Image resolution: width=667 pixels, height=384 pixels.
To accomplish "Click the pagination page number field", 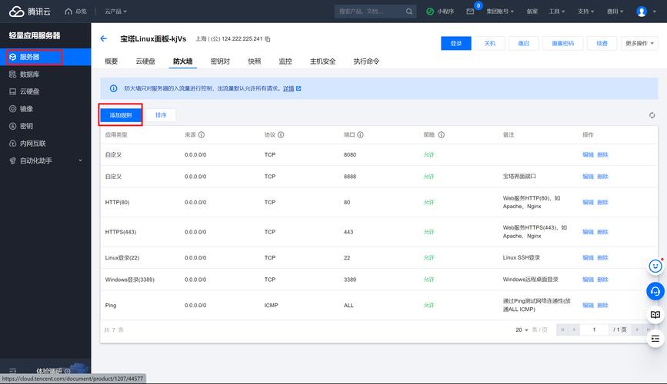I will click(594, 329).
